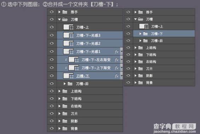This screenshot has height=134, width=200.
Task: Select the 刀槽-下-光感2 layer name
Action: pos(88,43)
